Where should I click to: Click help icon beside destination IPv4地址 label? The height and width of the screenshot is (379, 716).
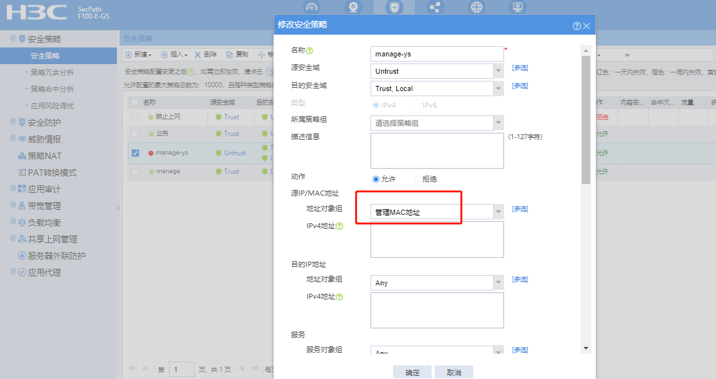click(x=339, y=297)
